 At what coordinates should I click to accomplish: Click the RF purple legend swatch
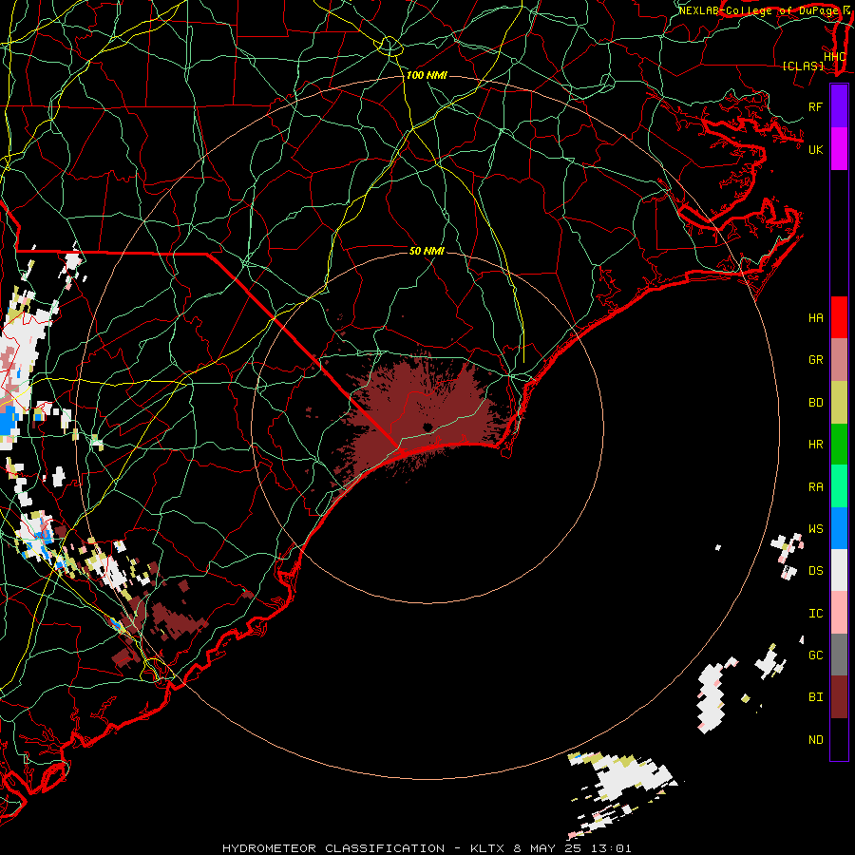click(x=839, y=106)
